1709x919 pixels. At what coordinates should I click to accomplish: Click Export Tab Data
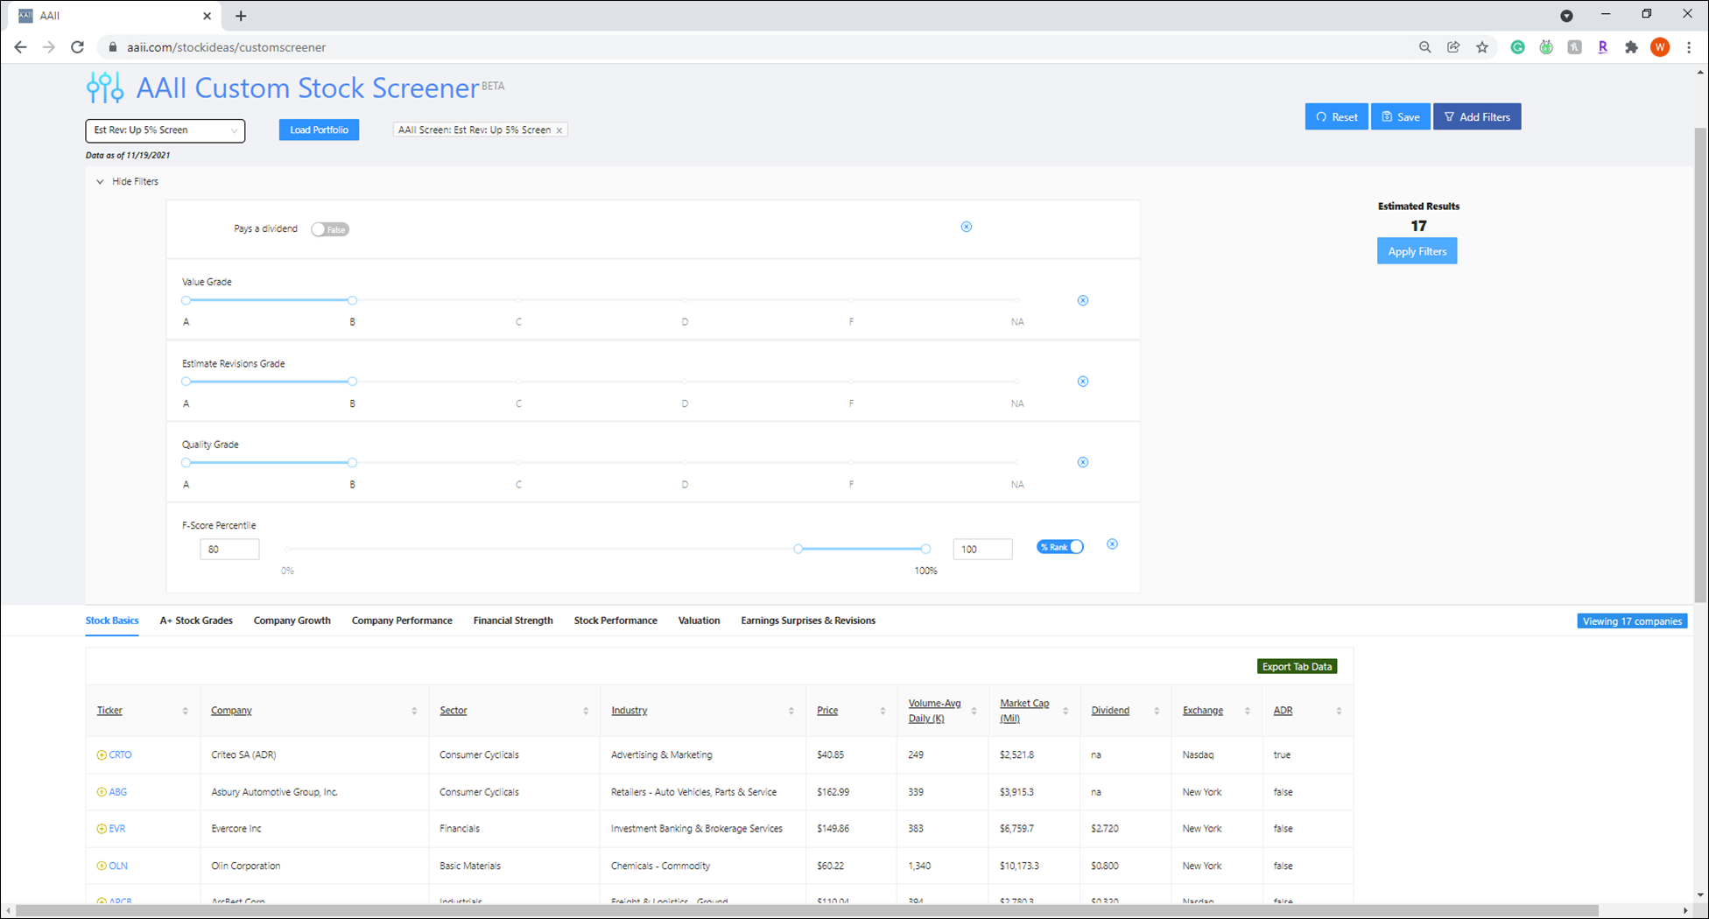point(1297,667)
